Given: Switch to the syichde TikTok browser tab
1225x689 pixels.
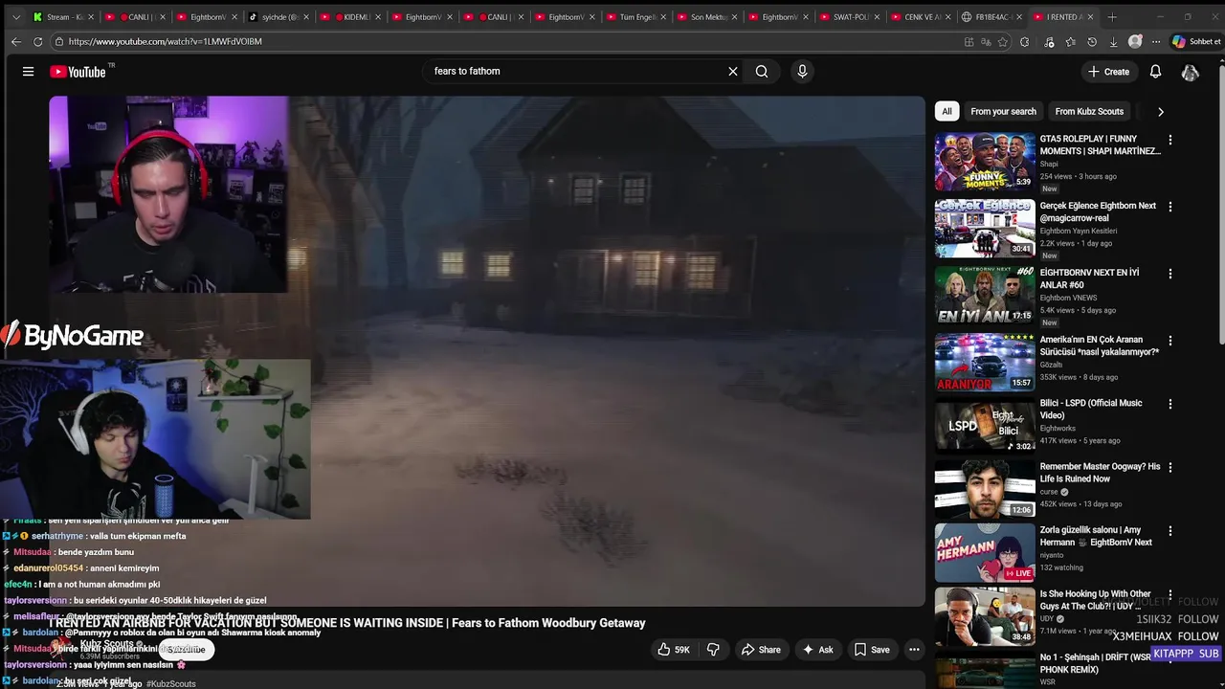Looking at the screenshot, I should (x=278, y=17).
